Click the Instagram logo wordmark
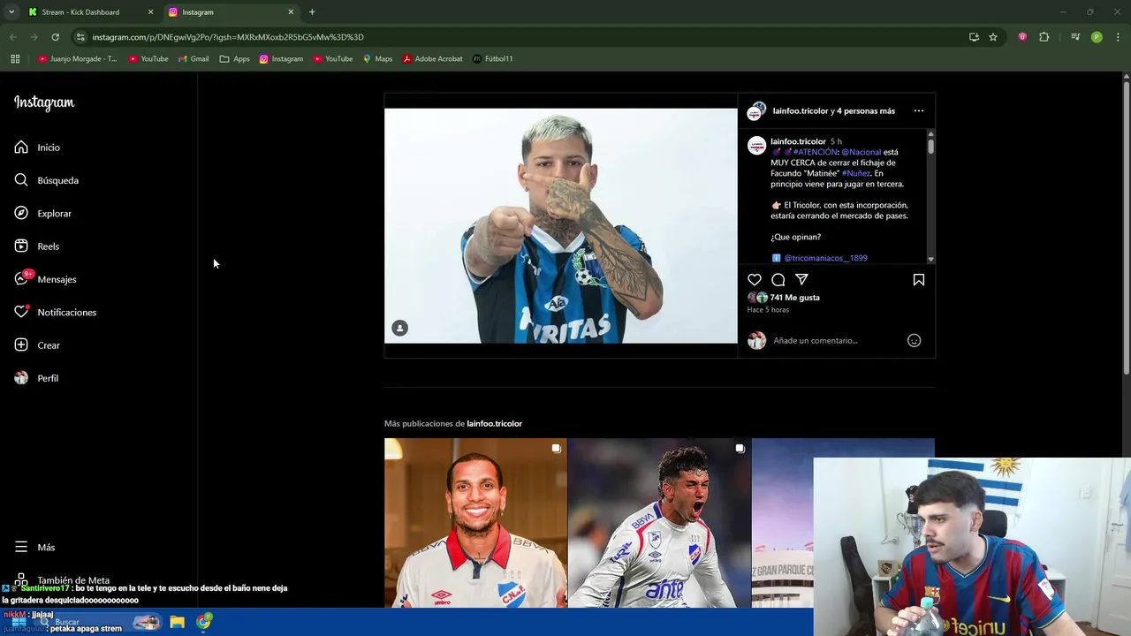Screen dimensions: 1131x636 [44, 102]
